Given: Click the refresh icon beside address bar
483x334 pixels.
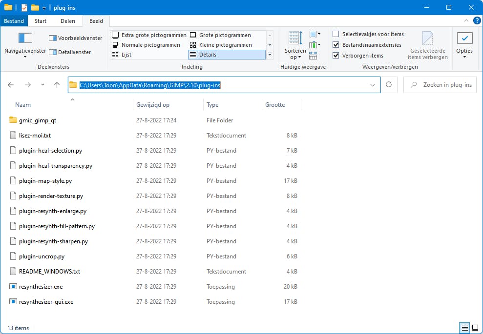Looking at the screenshot, I should 389,85.
